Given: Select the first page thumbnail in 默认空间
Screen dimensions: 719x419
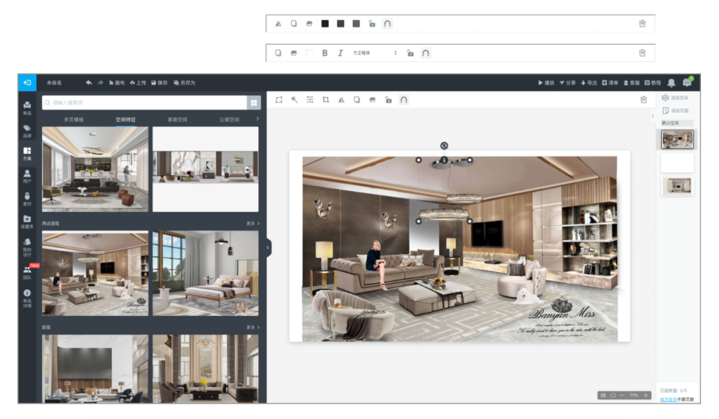Looking at the screenshot, I should (677, 140).
